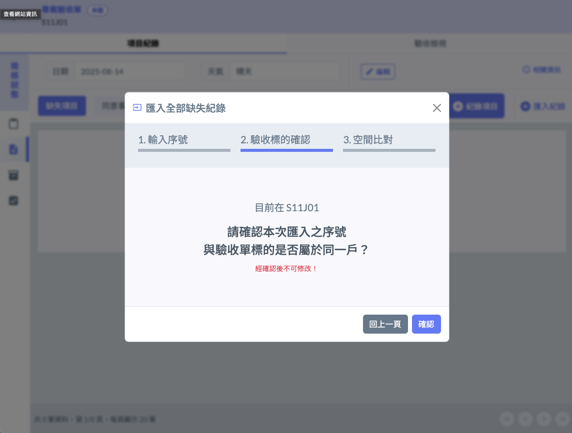Switch to the 驗收檢視 tab

430,43
